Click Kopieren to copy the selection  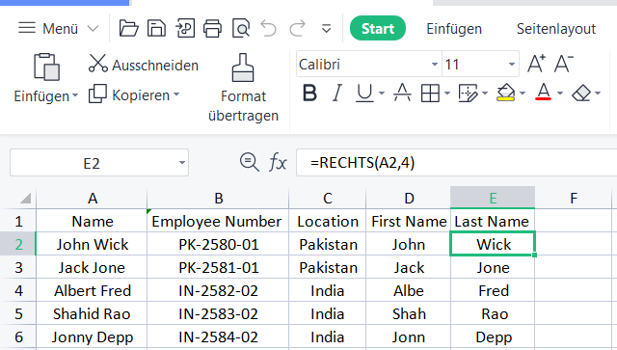[129, 94]
